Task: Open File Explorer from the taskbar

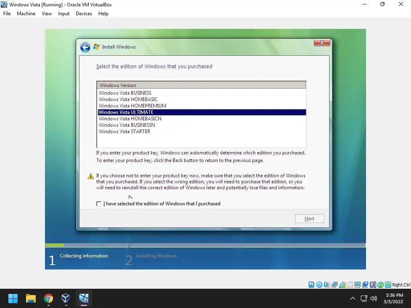Action: click(31, 298)
